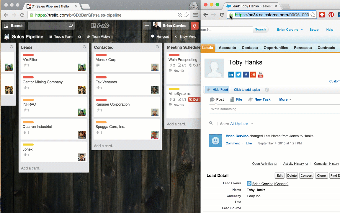Select the Opportunities tab

point(276,48)
